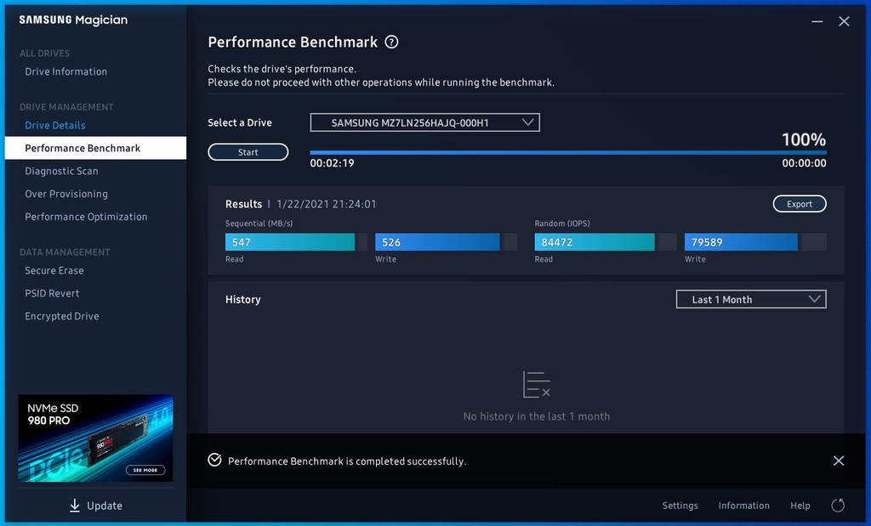The width and height of the screenshot is (871, 526).
Task: Click the help question mark icon
Action: 391,42
